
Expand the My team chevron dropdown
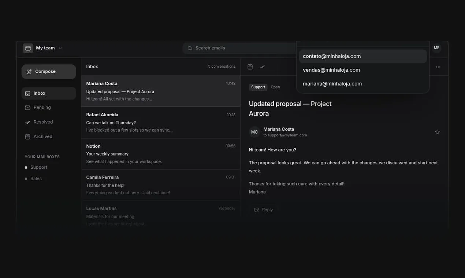[60, 48]
